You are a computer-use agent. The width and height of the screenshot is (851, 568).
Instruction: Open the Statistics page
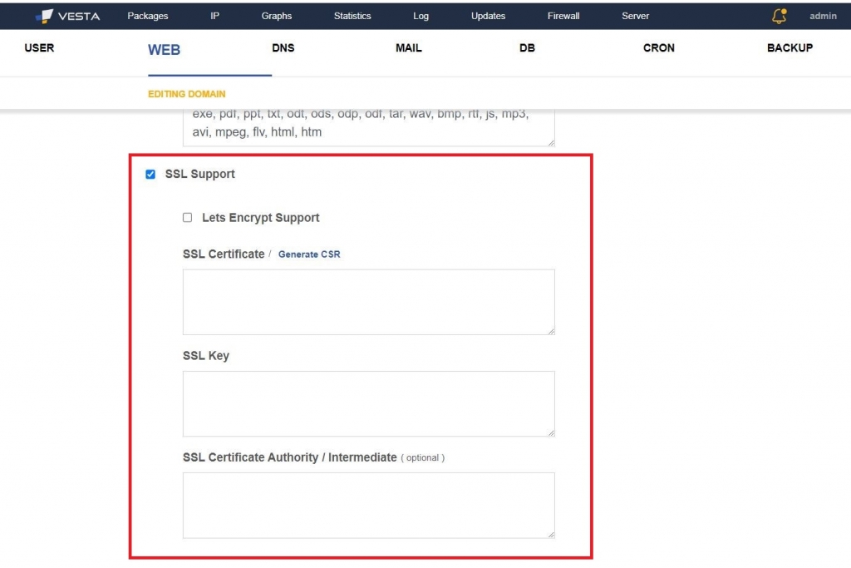point(352,16)
